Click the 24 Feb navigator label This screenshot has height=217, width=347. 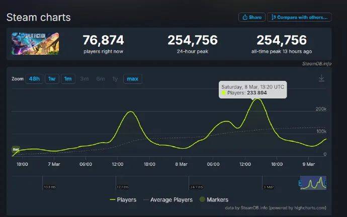(x=196, y=187)
